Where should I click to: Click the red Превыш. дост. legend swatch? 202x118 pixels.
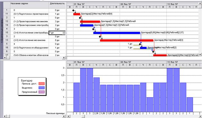tap(42, 84)
